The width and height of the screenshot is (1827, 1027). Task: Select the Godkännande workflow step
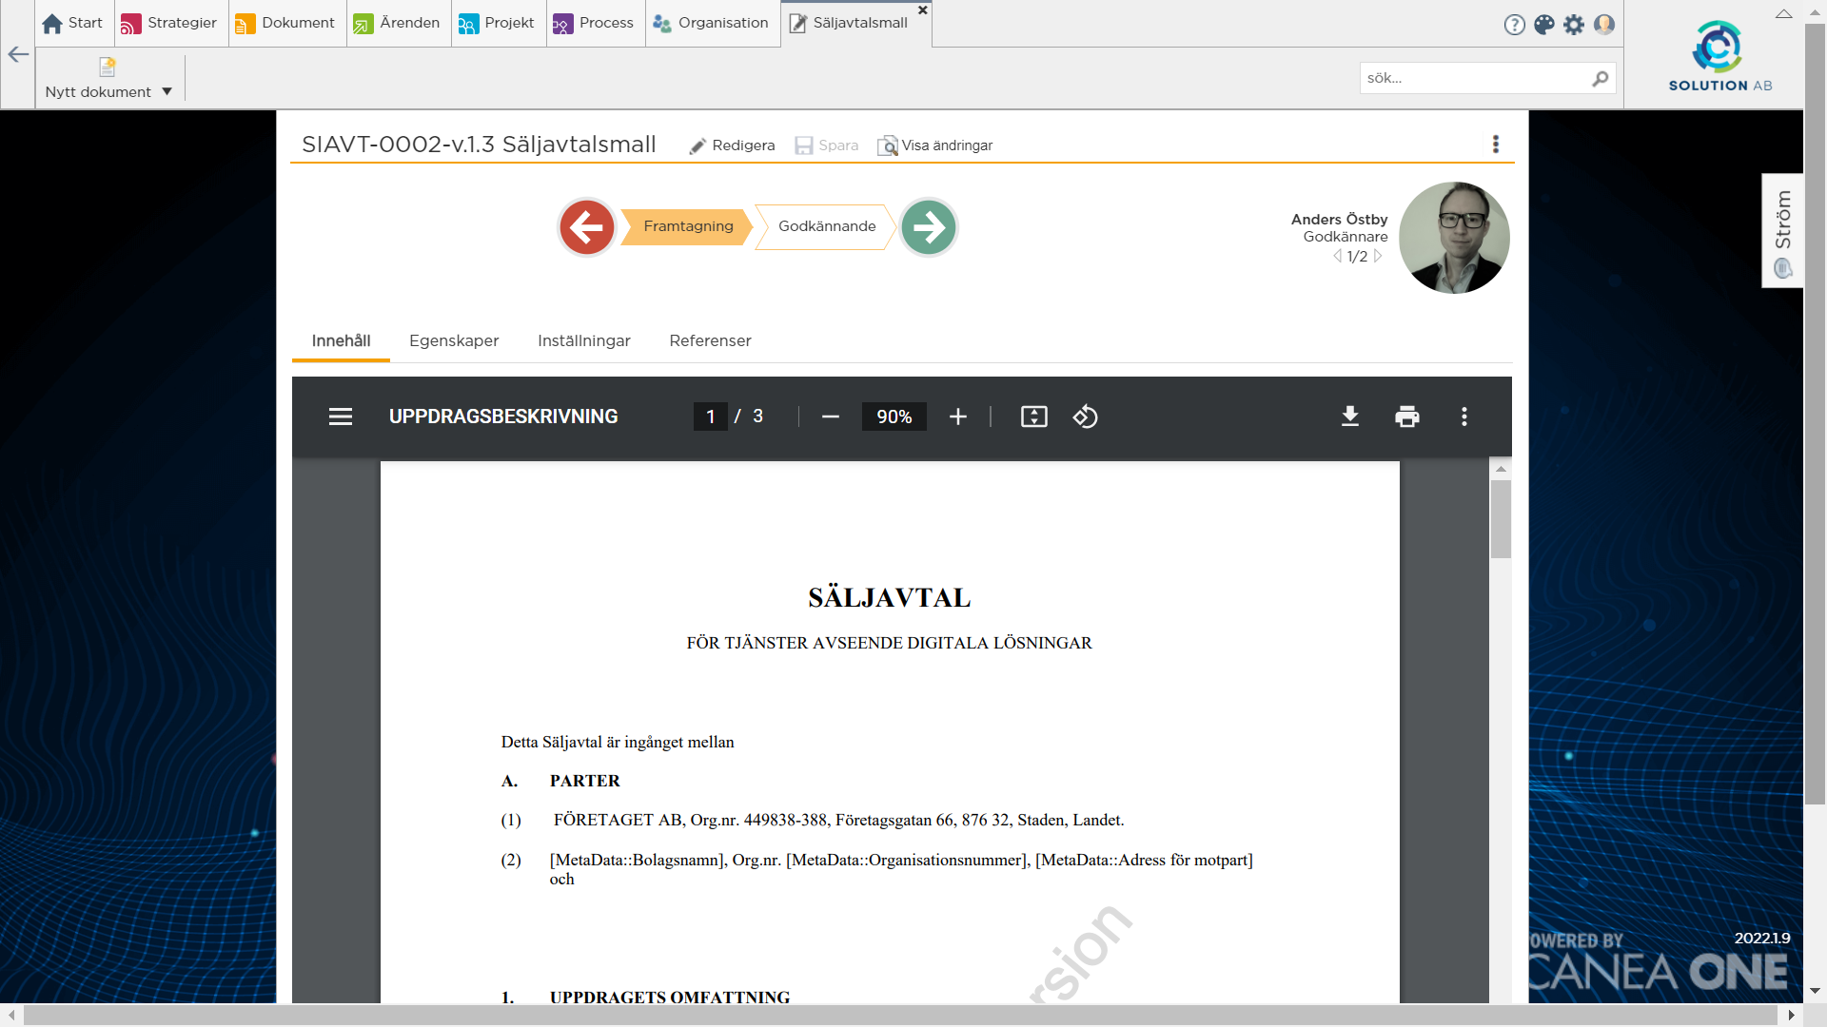[x=826, y=226]
